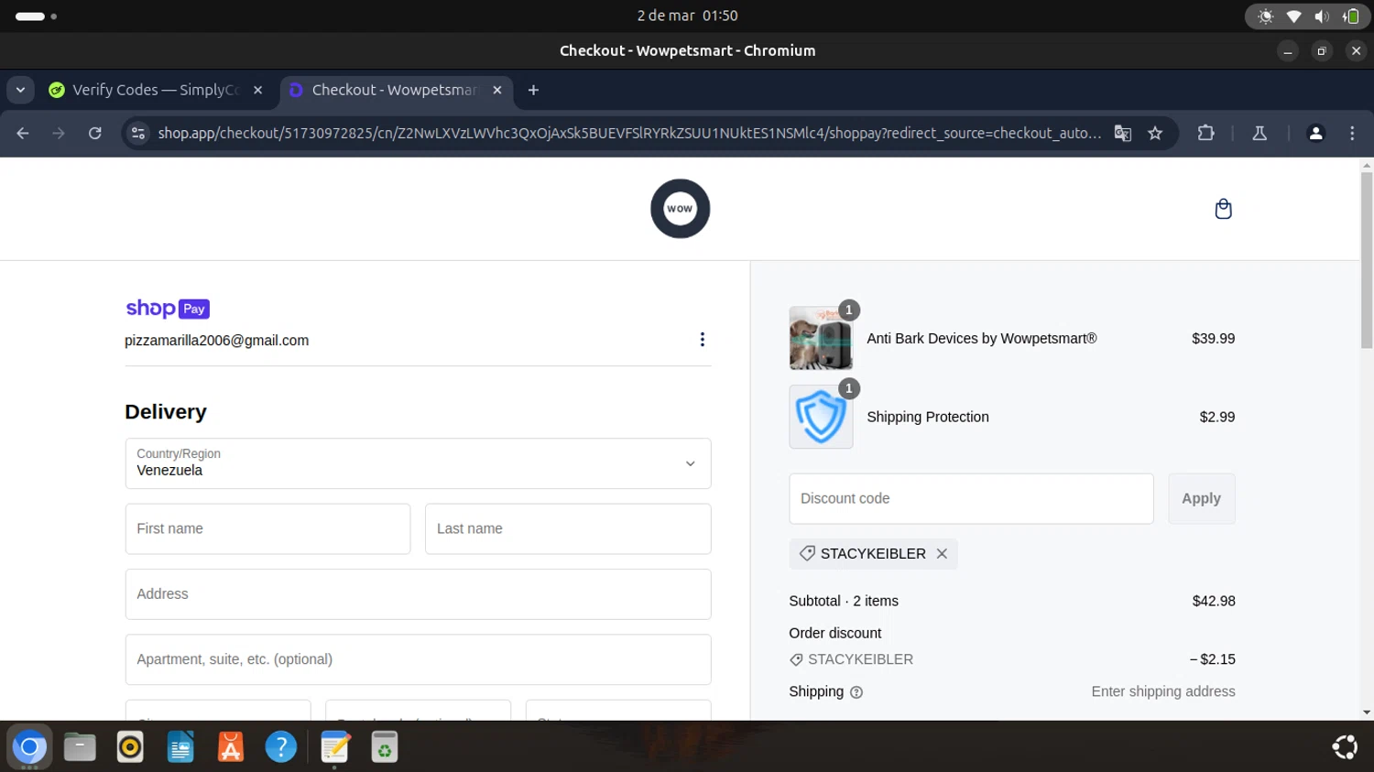Image resolution: width=1374 pixels, height=772 pixels.
Task: Expand the Country/Region dropdown
Action: pyautogui.click(x=418, y=463)
